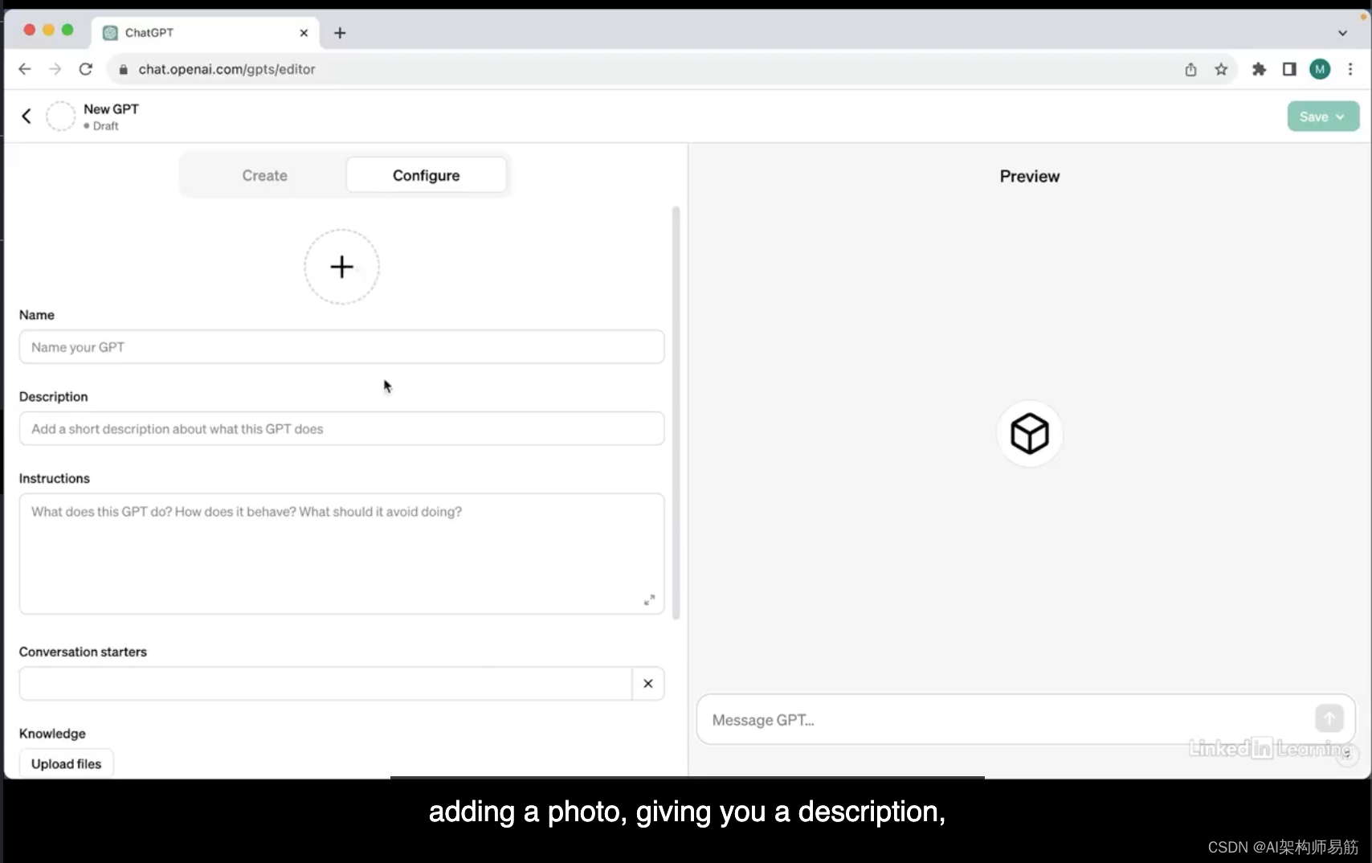Click the Name label above the Name field

[37, 315]
